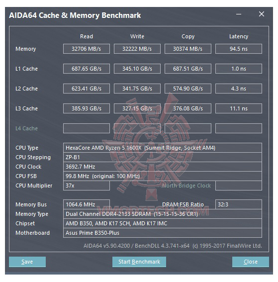Click CPU FSB value 99.8 MHz
278x282 pixels.
click(163, 176)
